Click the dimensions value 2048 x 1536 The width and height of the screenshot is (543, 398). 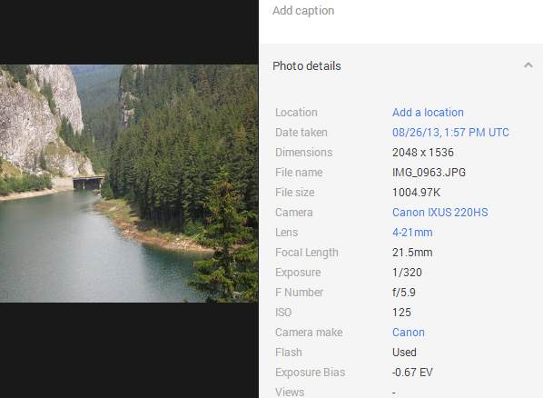(x=423, y=152)
